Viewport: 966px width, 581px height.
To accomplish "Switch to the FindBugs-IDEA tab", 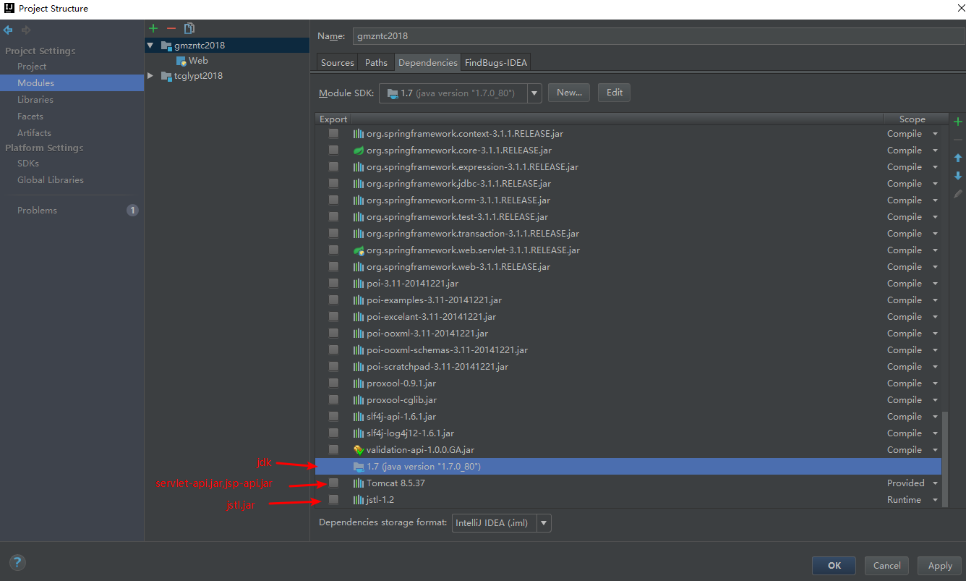I will pos(496,63).
